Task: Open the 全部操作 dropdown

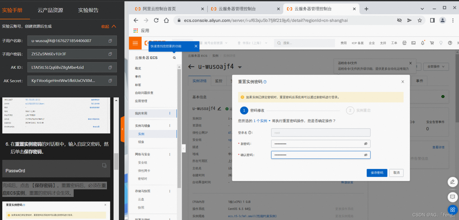Action: click(436, 66)
